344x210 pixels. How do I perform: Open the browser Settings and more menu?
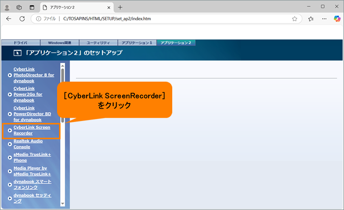coord(324,19)
